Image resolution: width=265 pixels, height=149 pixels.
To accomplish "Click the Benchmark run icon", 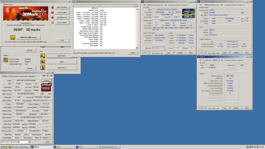I will pyautogui.click(x=43, y=56).
